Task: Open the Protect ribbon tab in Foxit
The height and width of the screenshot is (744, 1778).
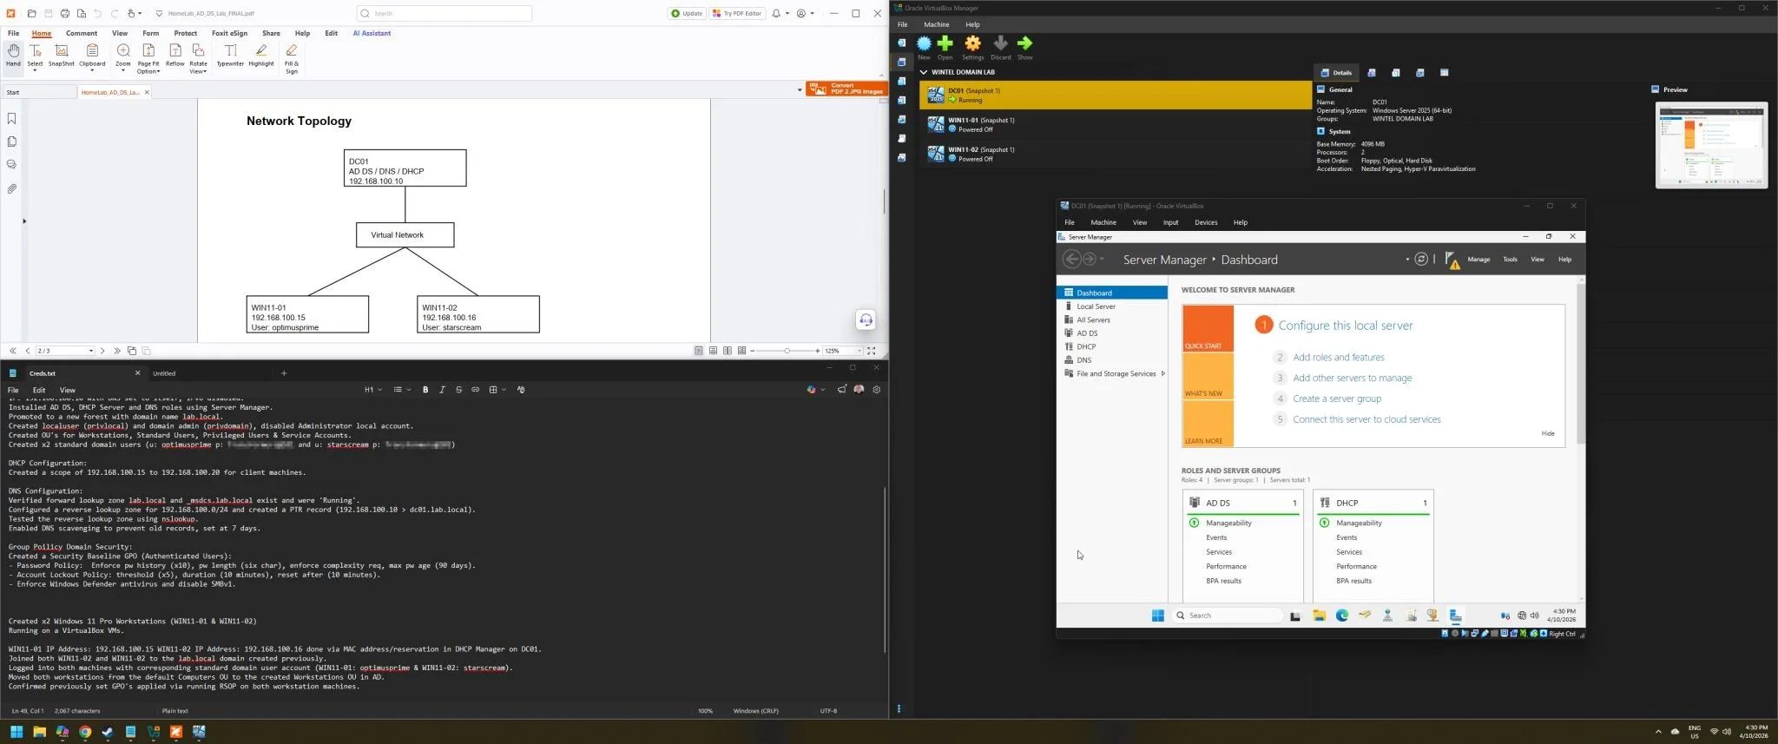Action: point(185,33)
